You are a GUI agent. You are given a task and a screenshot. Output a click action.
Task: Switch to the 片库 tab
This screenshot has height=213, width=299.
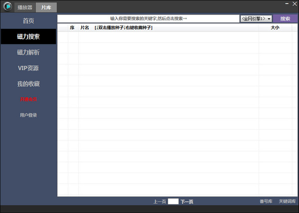(x=45, y=7)
